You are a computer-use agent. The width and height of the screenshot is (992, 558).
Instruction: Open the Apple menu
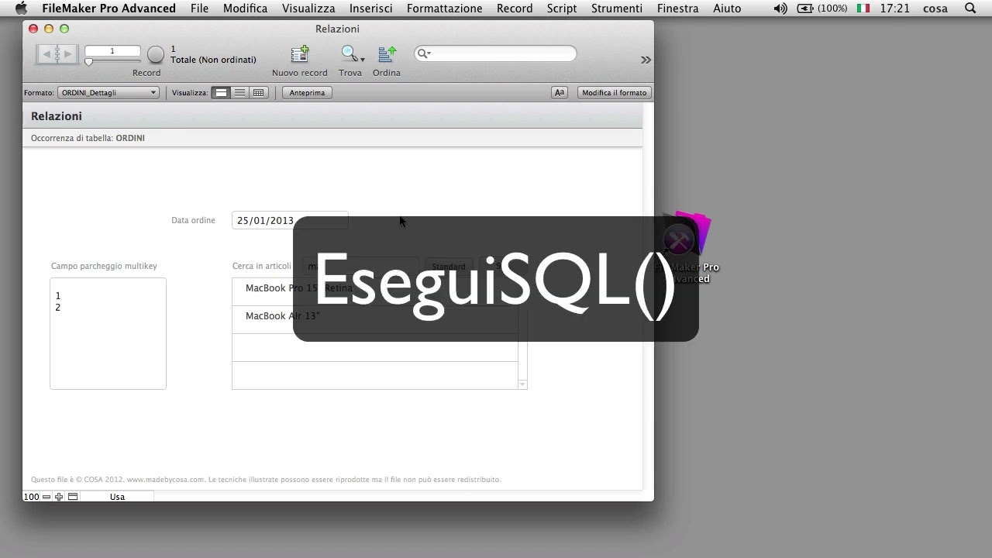pyautogui.click(x=21, y=9)
